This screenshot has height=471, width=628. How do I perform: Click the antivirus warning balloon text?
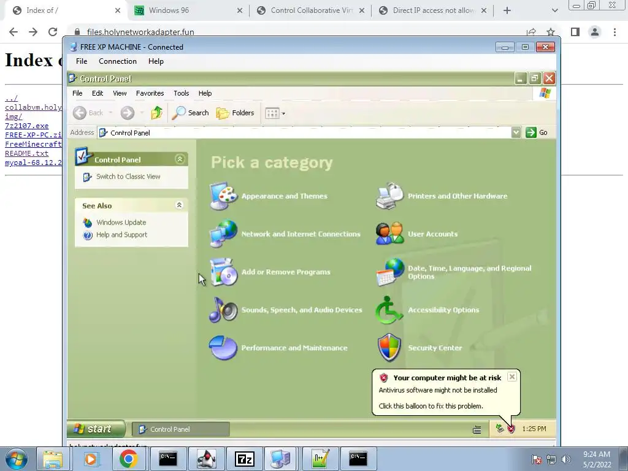(438, 390)
